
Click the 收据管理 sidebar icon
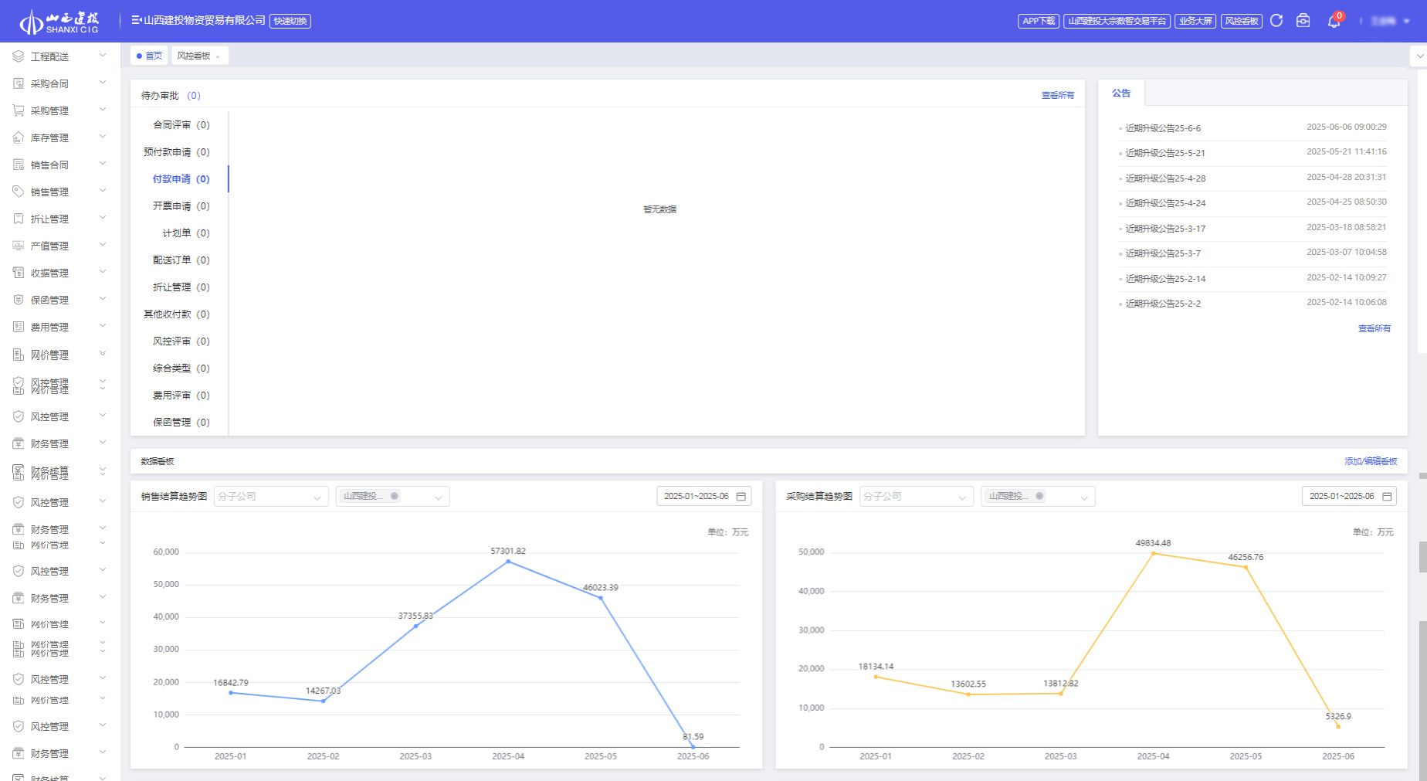coord(19,273)
